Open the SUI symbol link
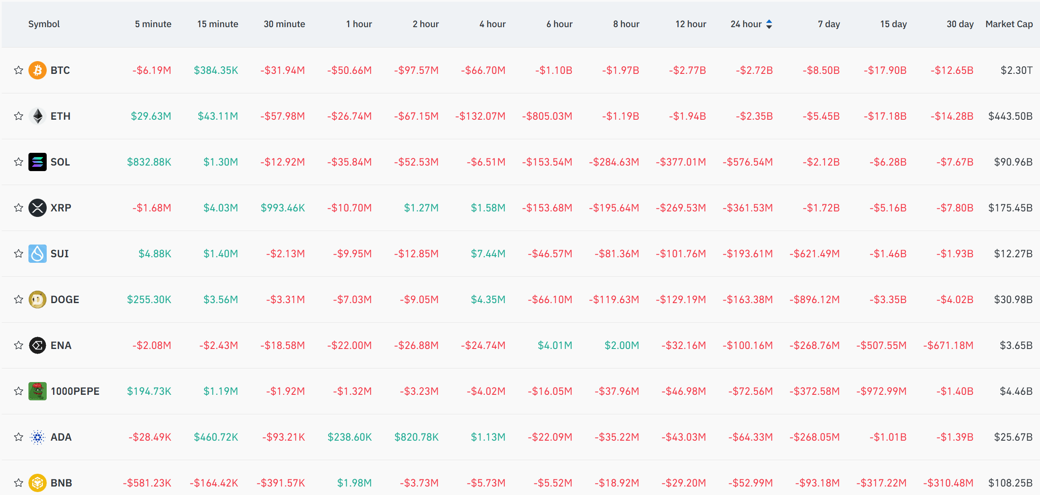 coord(59,254)
